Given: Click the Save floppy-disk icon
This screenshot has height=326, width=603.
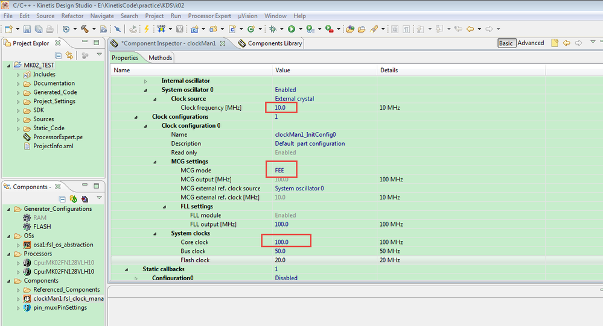Looking at the screenshot, I should (x=27, y=29).
